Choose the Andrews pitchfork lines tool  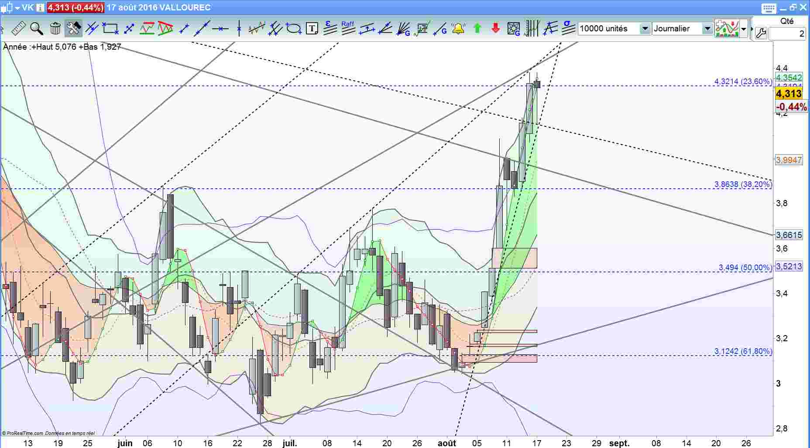(x=275, y=29)
